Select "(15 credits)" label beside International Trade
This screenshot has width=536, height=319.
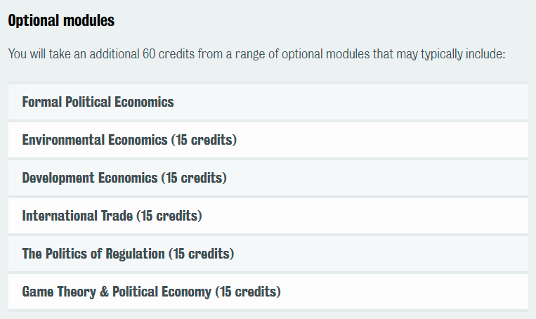pos(169,216)
